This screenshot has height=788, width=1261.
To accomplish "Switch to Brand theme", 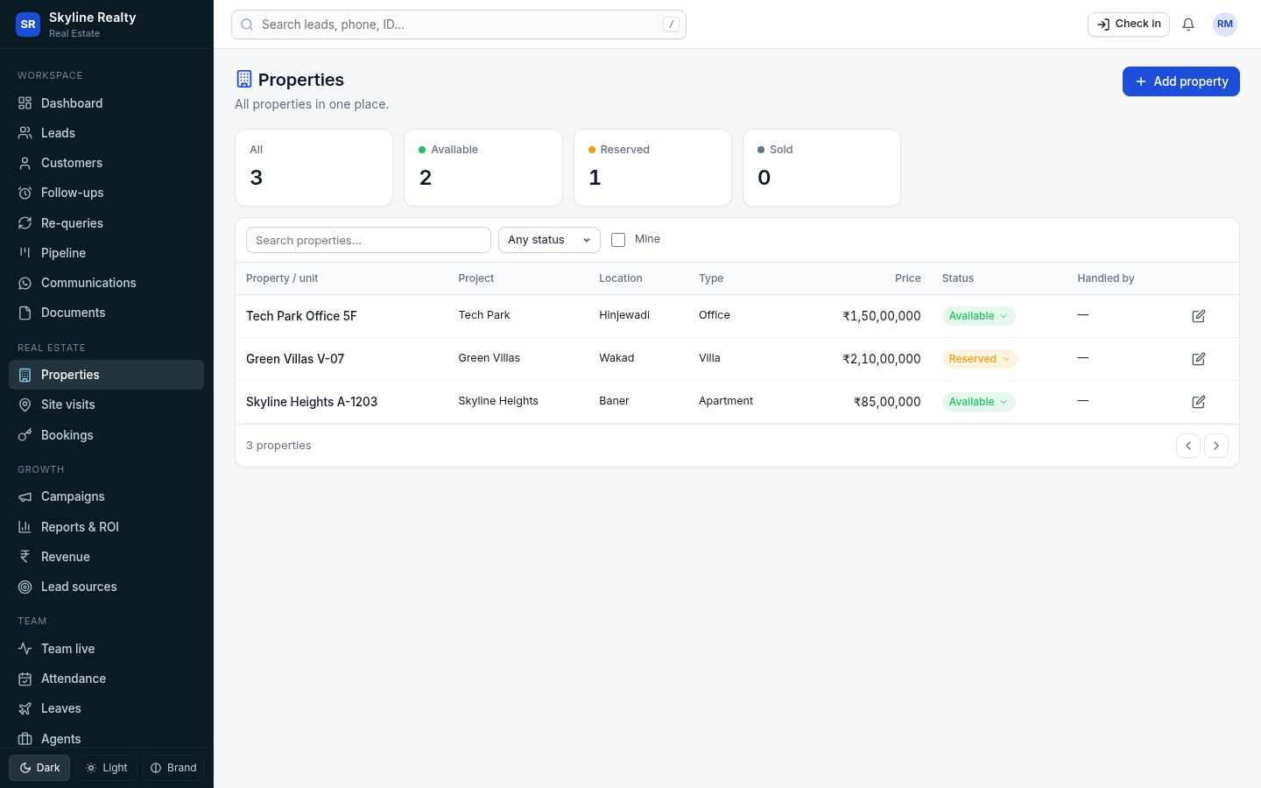I will pos(173,768).
